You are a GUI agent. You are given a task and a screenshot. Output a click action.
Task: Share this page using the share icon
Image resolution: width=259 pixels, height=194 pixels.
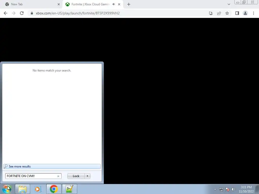(x=219, y=13)
